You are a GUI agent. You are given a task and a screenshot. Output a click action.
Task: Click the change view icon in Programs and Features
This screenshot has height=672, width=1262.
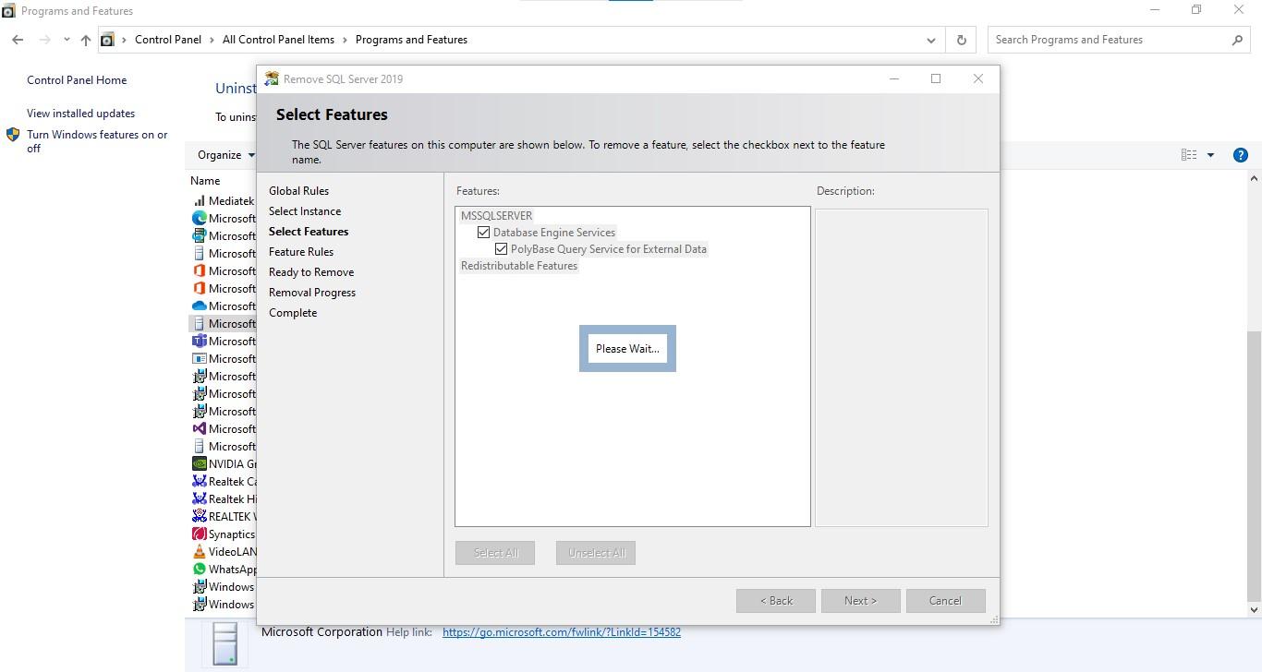pyautogui.click(x=1189, y=155)
